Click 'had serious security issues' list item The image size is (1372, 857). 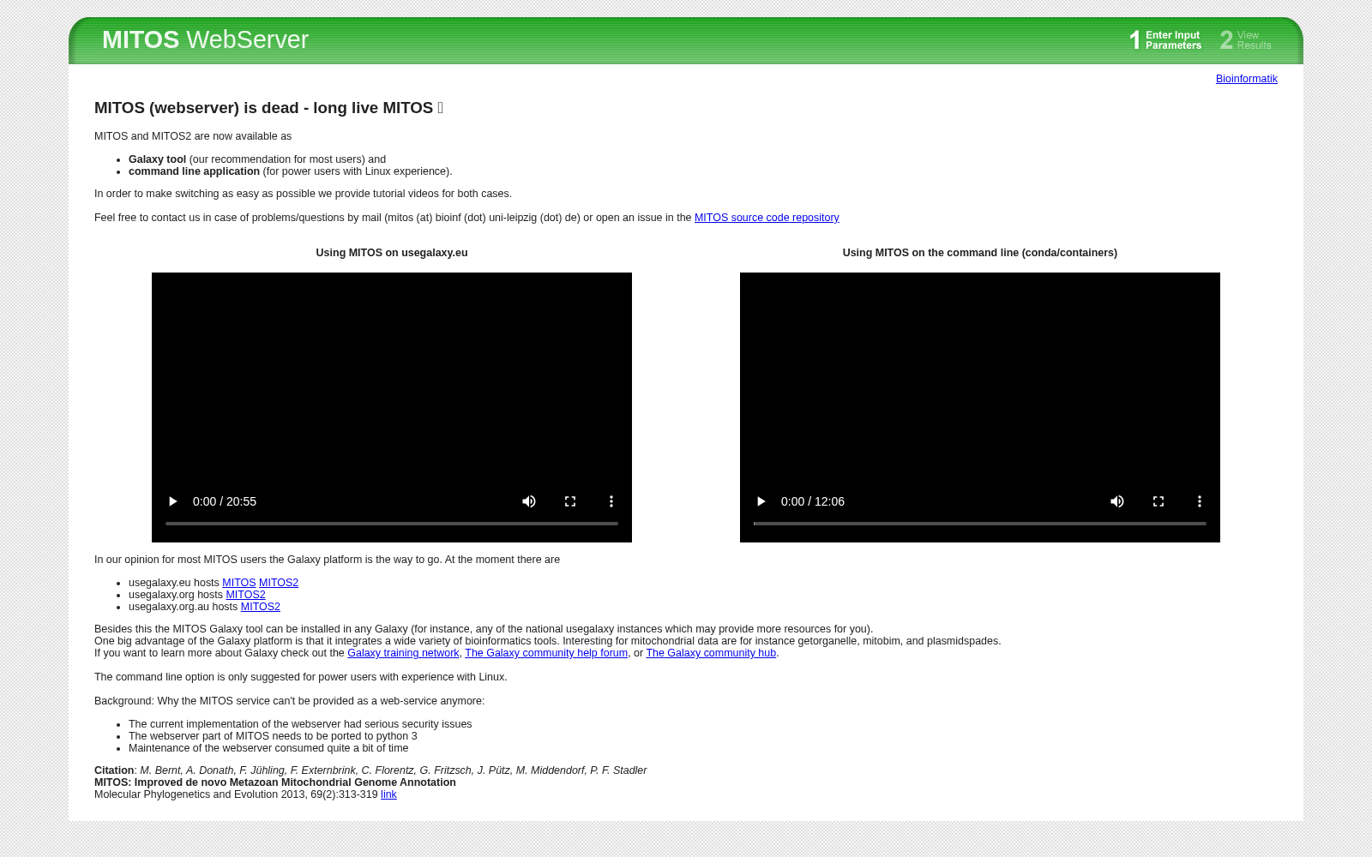pos(300,724)
